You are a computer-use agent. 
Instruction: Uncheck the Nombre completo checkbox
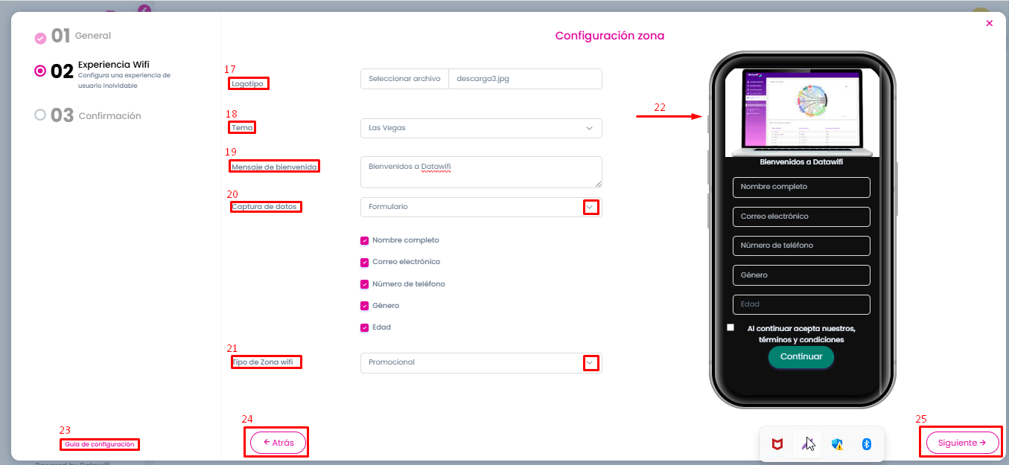click(365, 240)
